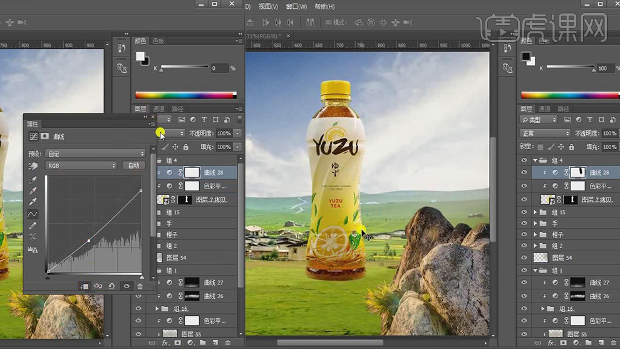Hide the 组 15 group in right panel

tap(525, 212)
